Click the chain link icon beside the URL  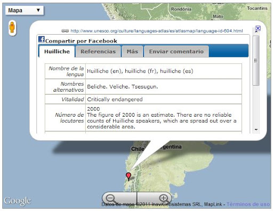pyautogui.click(x=65, y=31)
